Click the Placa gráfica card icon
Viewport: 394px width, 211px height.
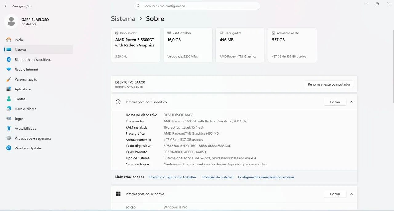tap(221, 33)
